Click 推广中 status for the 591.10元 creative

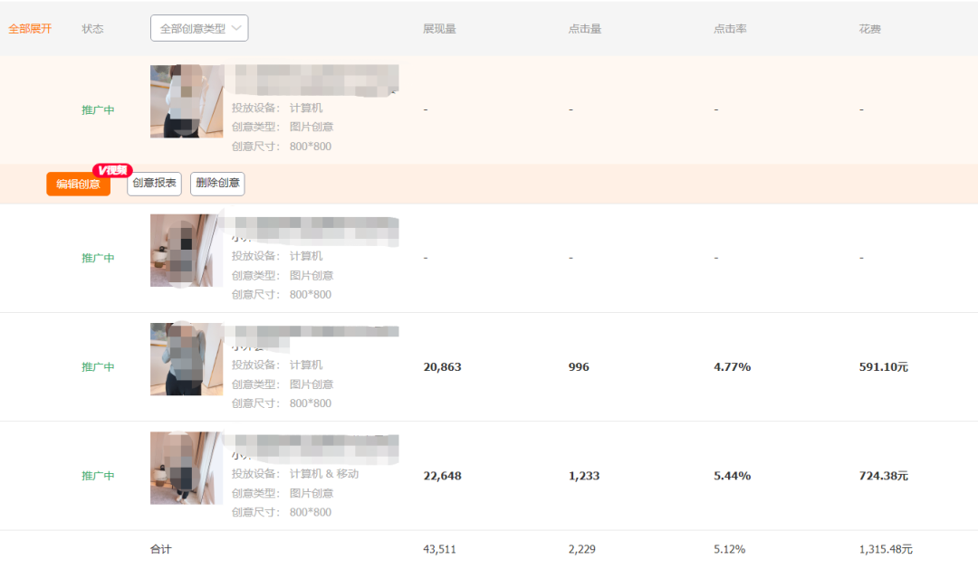98,367
